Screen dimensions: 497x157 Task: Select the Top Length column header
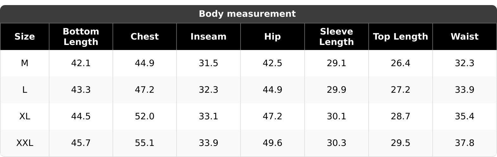coord(400,37)
